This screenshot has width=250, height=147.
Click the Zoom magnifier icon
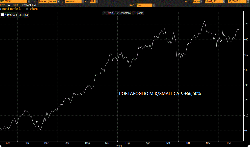coord(134,13)
